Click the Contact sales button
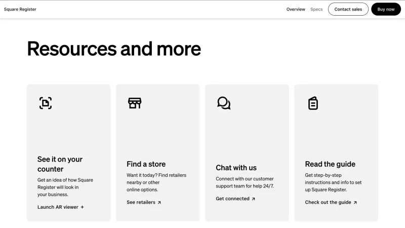 pyautogui.click(x=348, y=9)
